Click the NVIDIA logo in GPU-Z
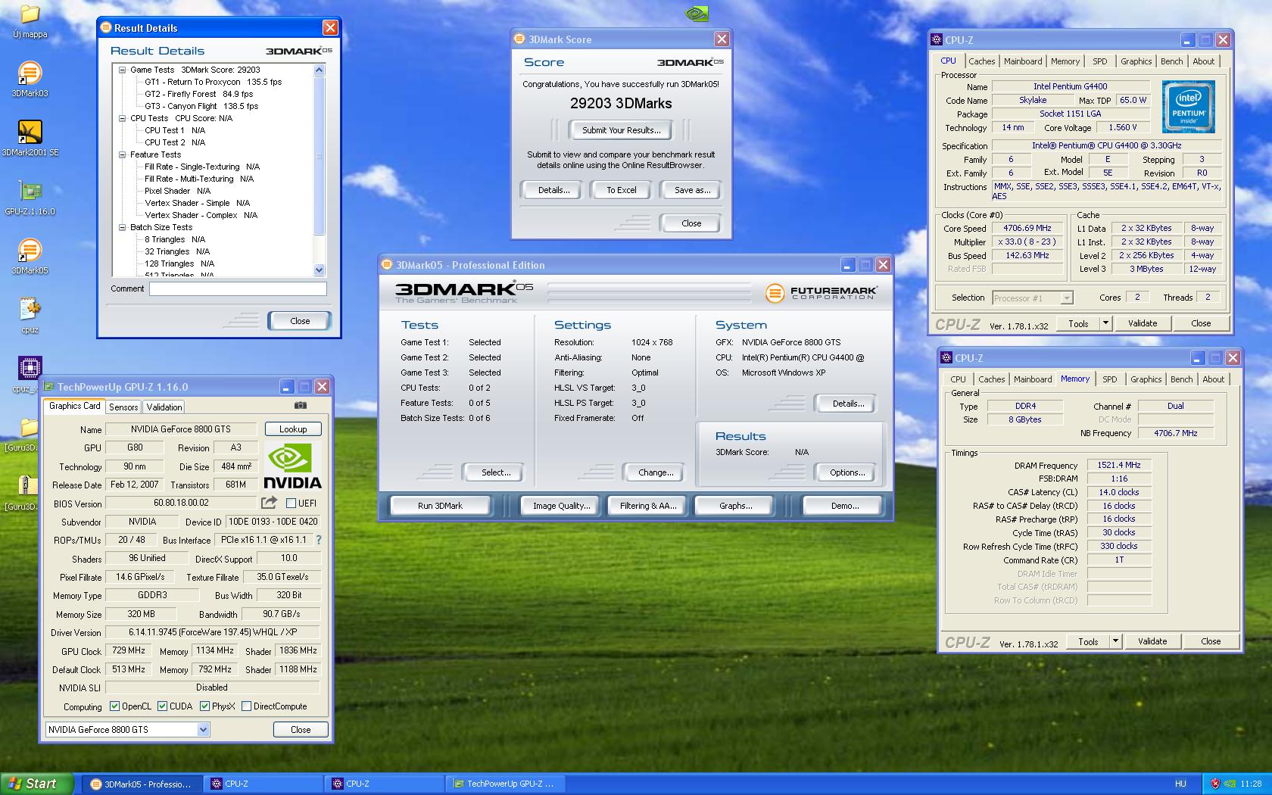 coord(292,466)
